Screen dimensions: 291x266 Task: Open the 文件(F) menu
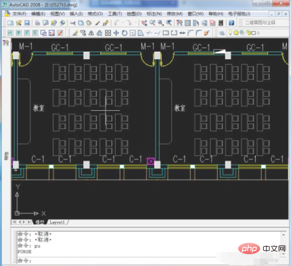pyautogui.click(x=19, y=14)
